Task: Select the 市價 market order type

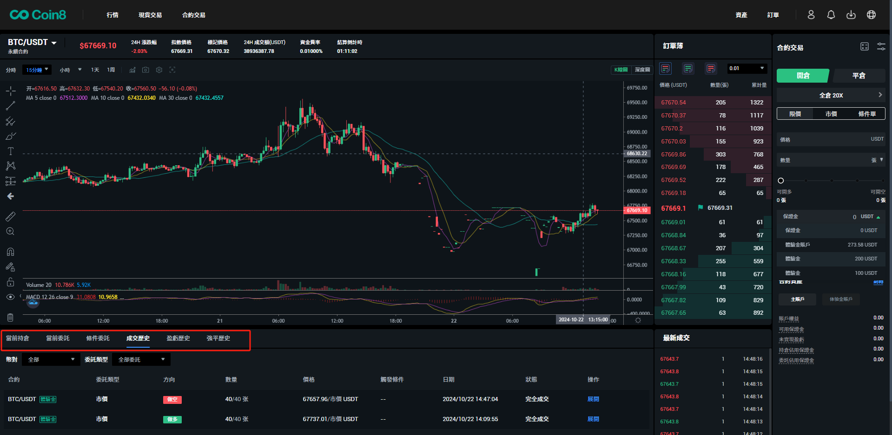Action: (831, 114)
